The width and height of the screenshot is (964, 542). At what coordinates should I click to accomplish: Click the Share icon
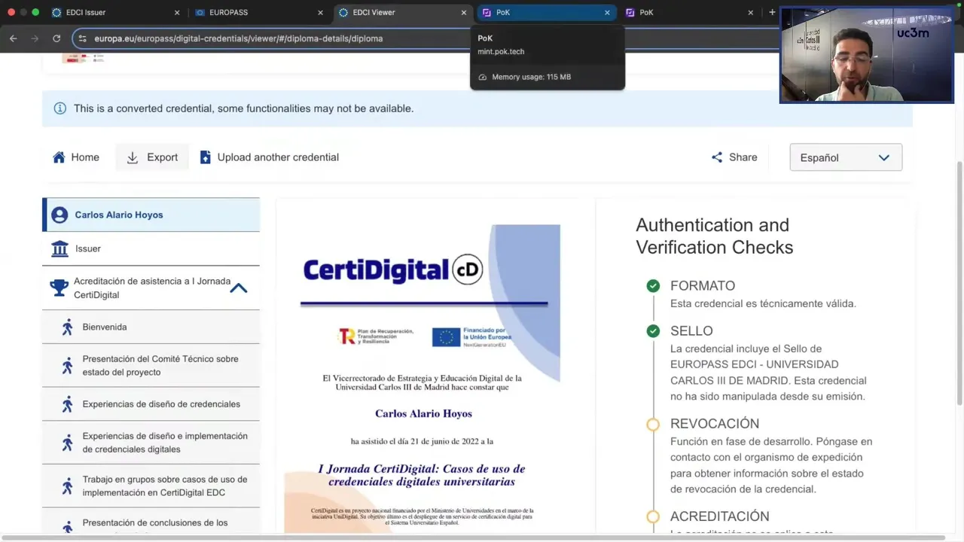[717, 157]
